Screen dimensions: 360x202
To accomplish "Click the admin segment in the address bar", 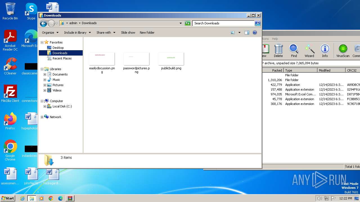I will point(73,23).
